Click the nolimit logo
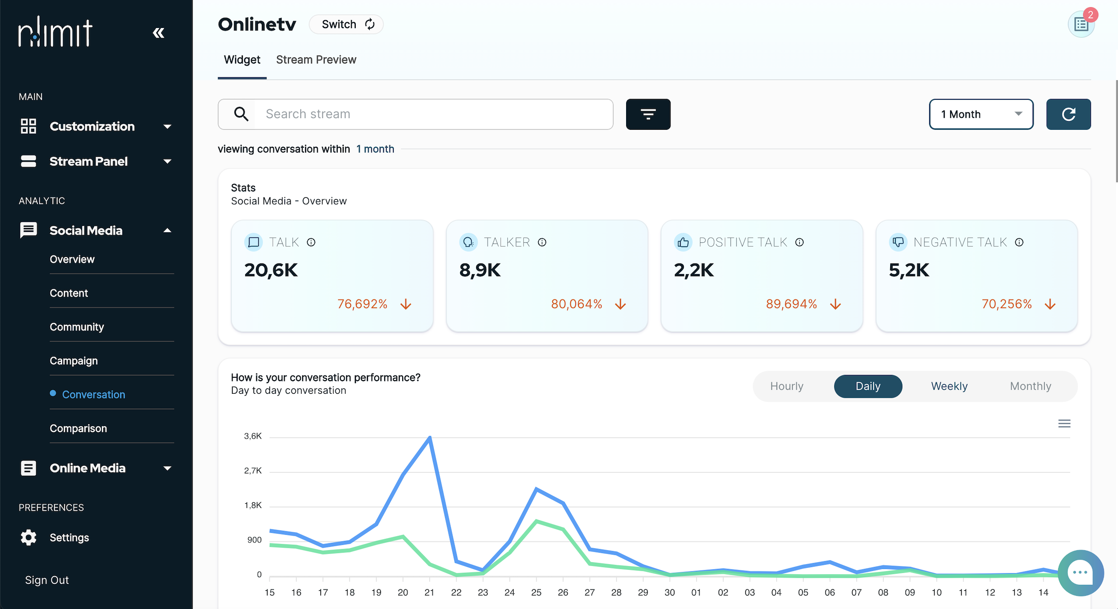 [56, 32]
